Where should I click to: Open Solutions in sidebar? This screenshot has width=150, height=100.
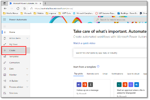[16, 93]
